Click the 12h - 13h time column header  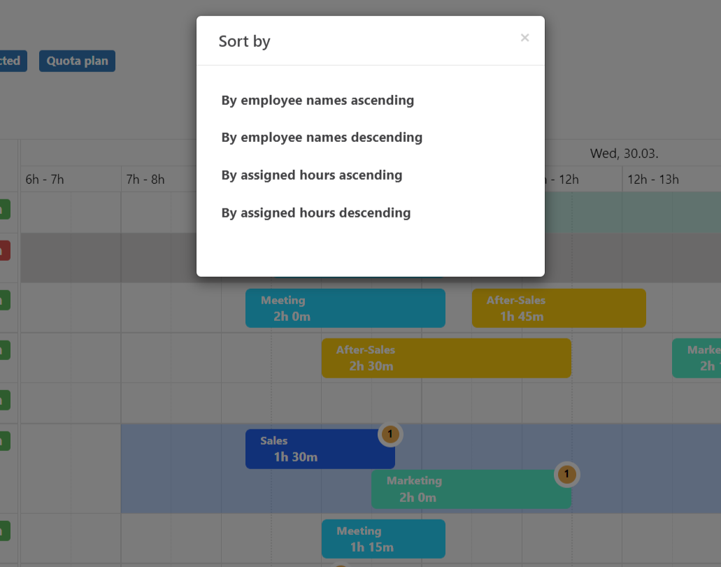click(x=652, y=180)
